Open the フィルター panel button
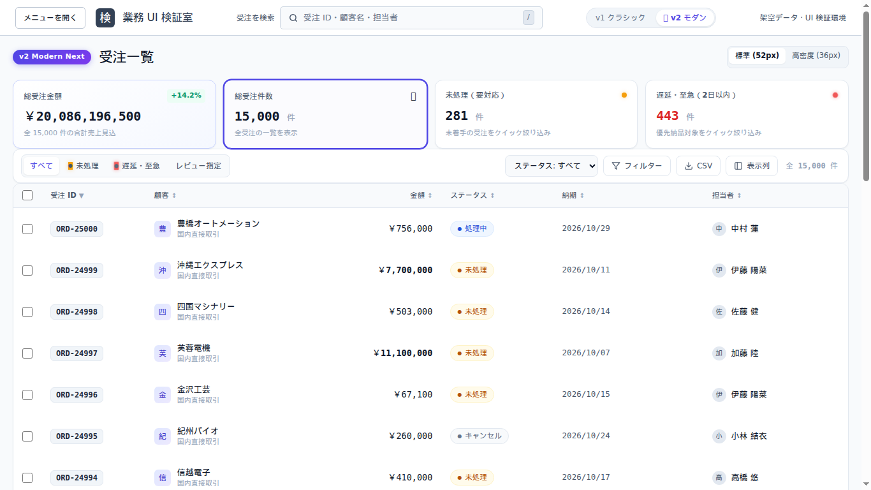Image resolution: width=871 pixels, height=490 pixels. [637, 166]
